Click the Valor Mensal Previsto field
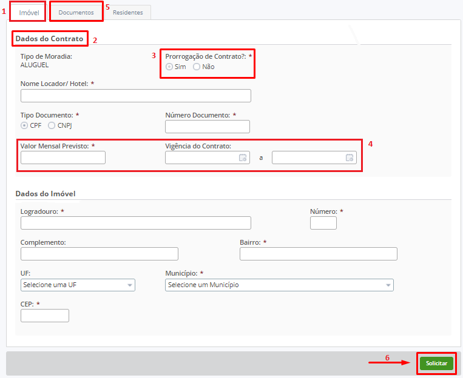463x378 pixels. pos(63,157)
